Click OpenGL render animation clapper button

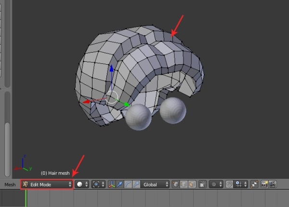tap(273, 184)
